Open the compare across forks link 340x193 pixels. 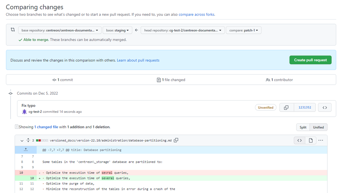tap(196, 15)
